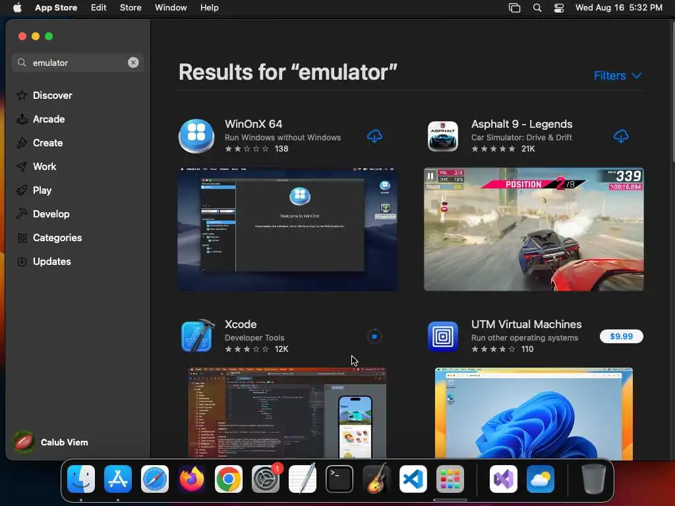View the Xcode screenshot preview

pos(287,412)
